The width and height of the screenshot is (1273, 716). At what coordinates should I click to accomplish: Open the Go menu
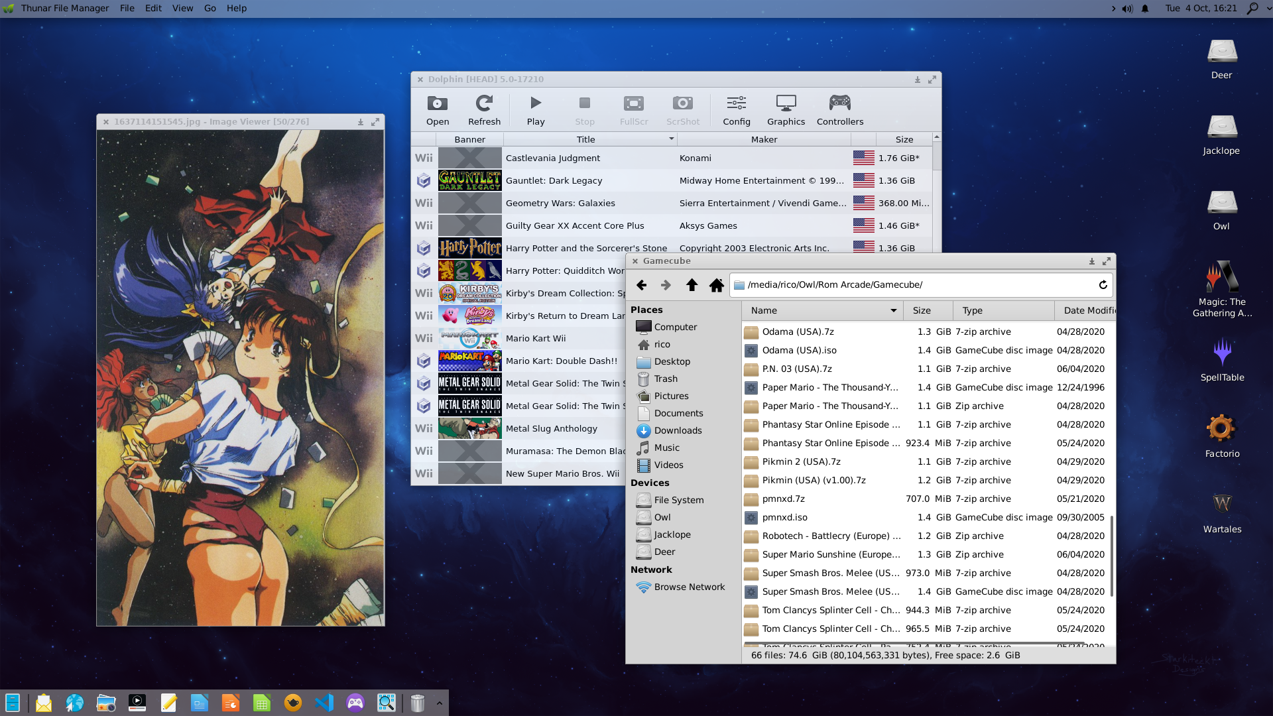coord(210,8)
